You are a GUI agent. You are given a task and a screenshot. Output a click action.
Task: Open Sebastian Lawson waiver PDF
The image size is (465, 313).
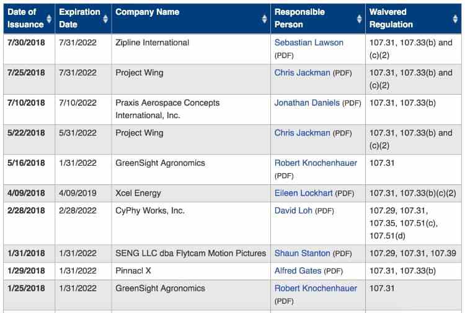coord(309,43)
